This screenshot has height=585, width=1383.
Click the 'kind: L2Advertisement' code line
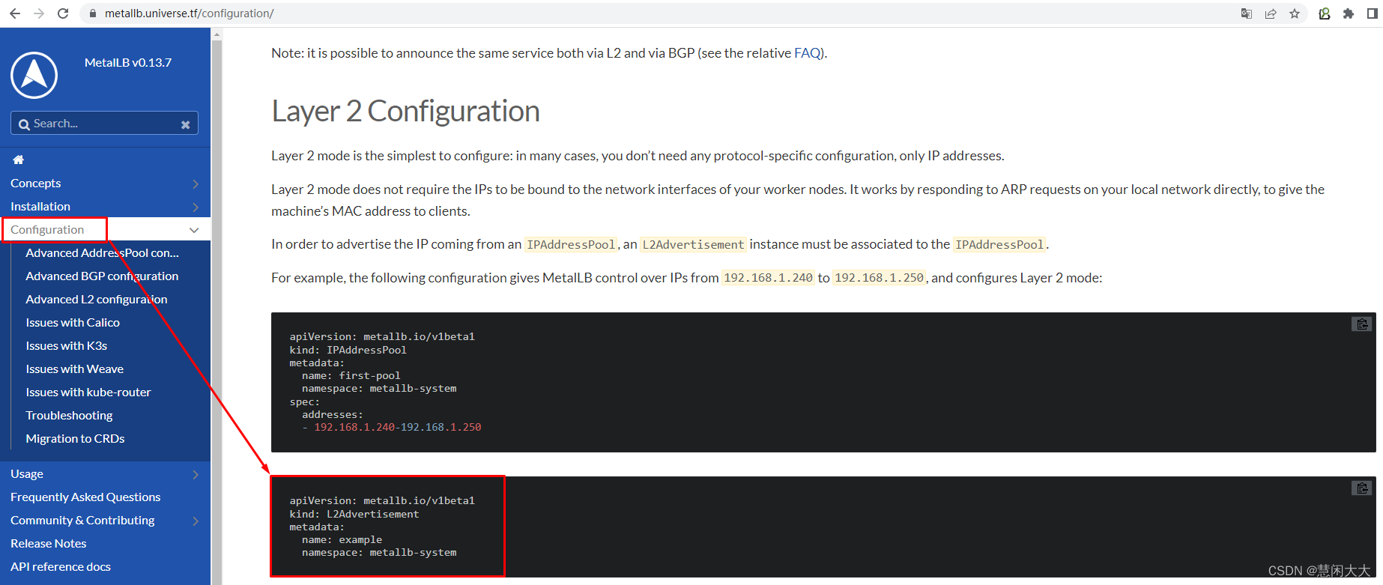(354, 515)
